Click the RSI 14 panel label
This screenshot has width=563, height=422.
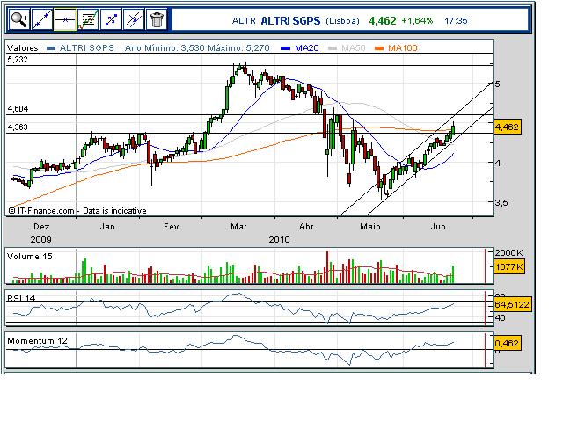[21, 298]
